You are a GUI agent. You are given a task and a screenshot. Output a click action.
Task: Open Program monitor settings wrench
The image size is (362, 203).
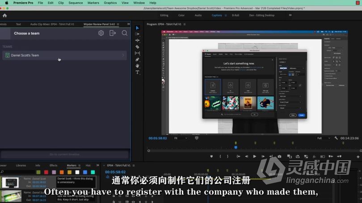tap(336, 138)
